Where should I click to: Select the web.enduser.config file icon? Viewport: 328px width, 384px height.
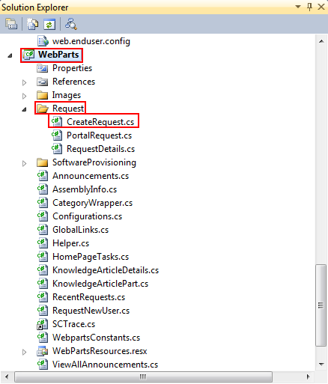[x=43, y=41]
